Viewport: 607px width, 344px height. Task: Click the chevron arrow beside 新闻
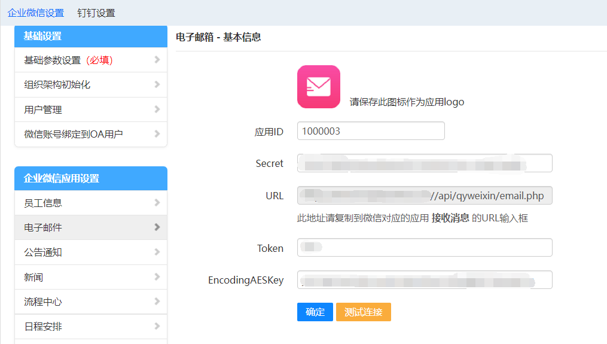(157, 277)
